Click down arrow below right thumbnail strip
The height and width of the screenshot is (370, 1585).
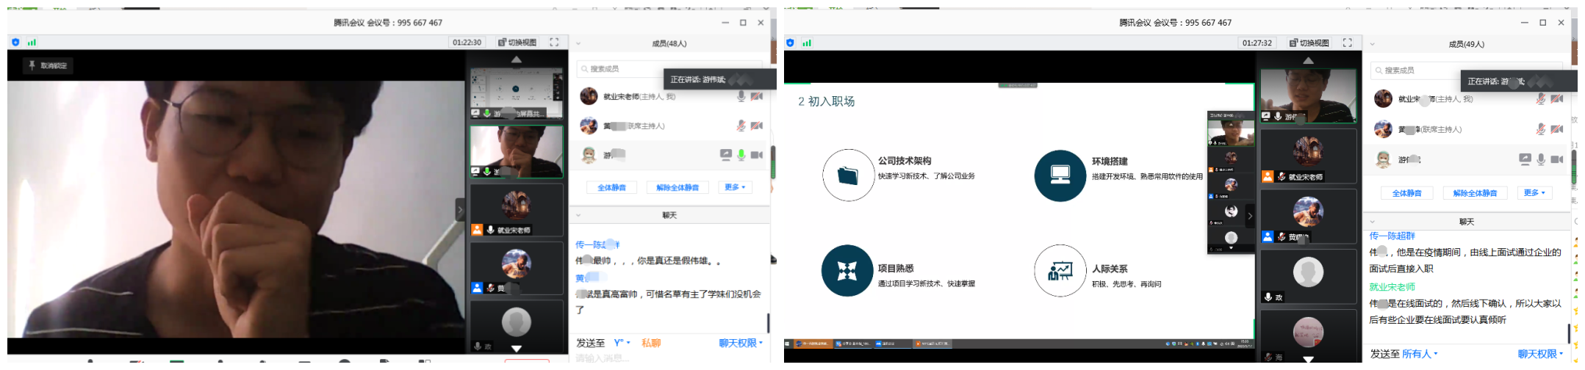point(1309,359)
